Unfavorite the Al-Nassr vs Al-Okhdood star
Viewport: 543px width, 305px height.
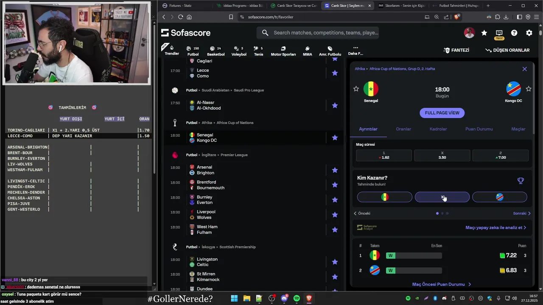pyautogui.click(x=335, y=105)
